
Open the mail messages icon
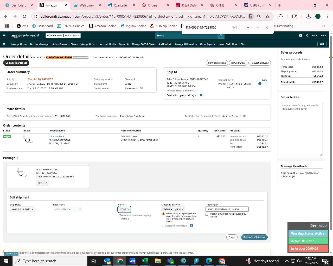click(300, 36)
